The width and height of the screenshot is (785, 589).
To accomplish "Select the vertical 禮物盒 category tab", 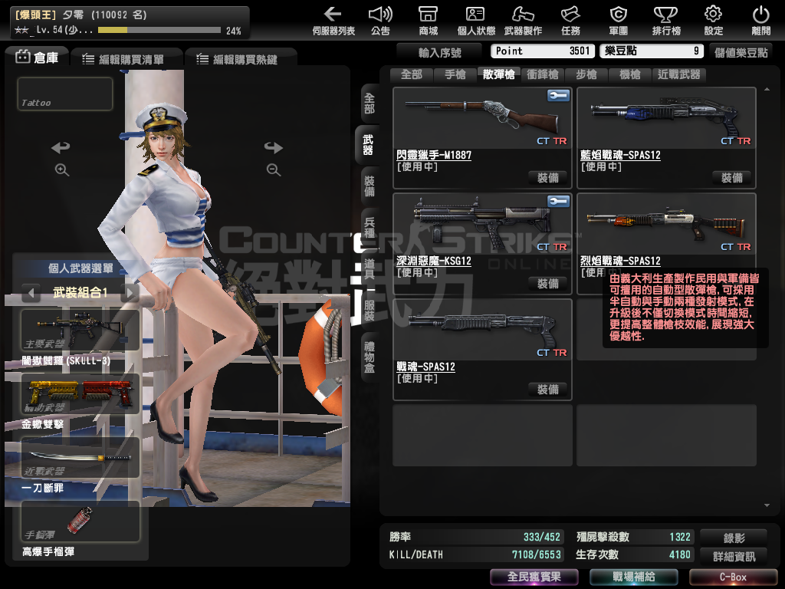I will click(x=370, y=357).
